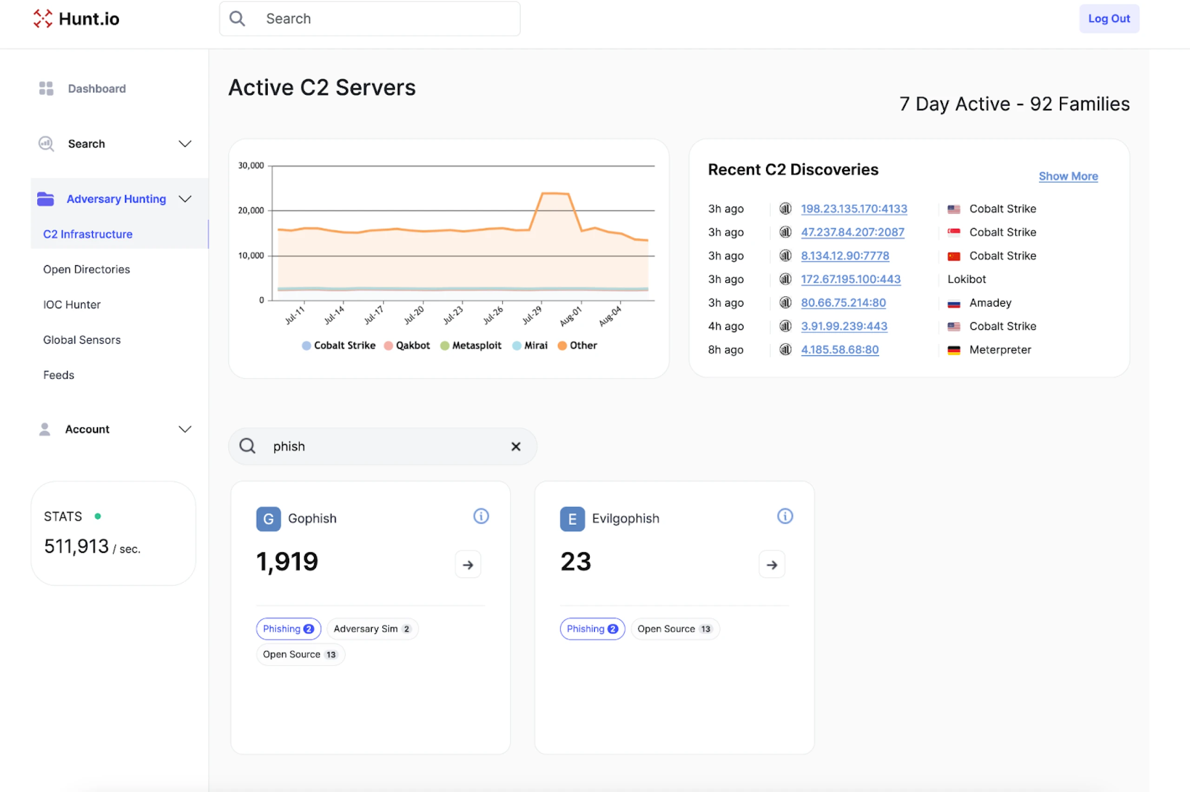Image resolution: width=1190 pixels, height=792 pixels.
Task: Click the Evilgophish count 23
Action: coord(576,561)
